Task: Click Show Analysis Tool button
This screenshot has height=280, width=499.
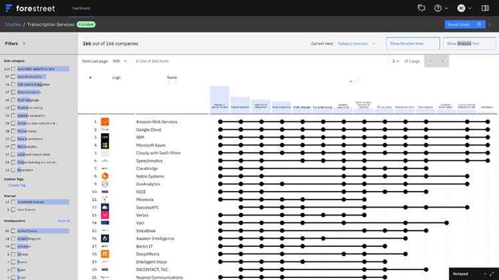Action: pos(470,44)
